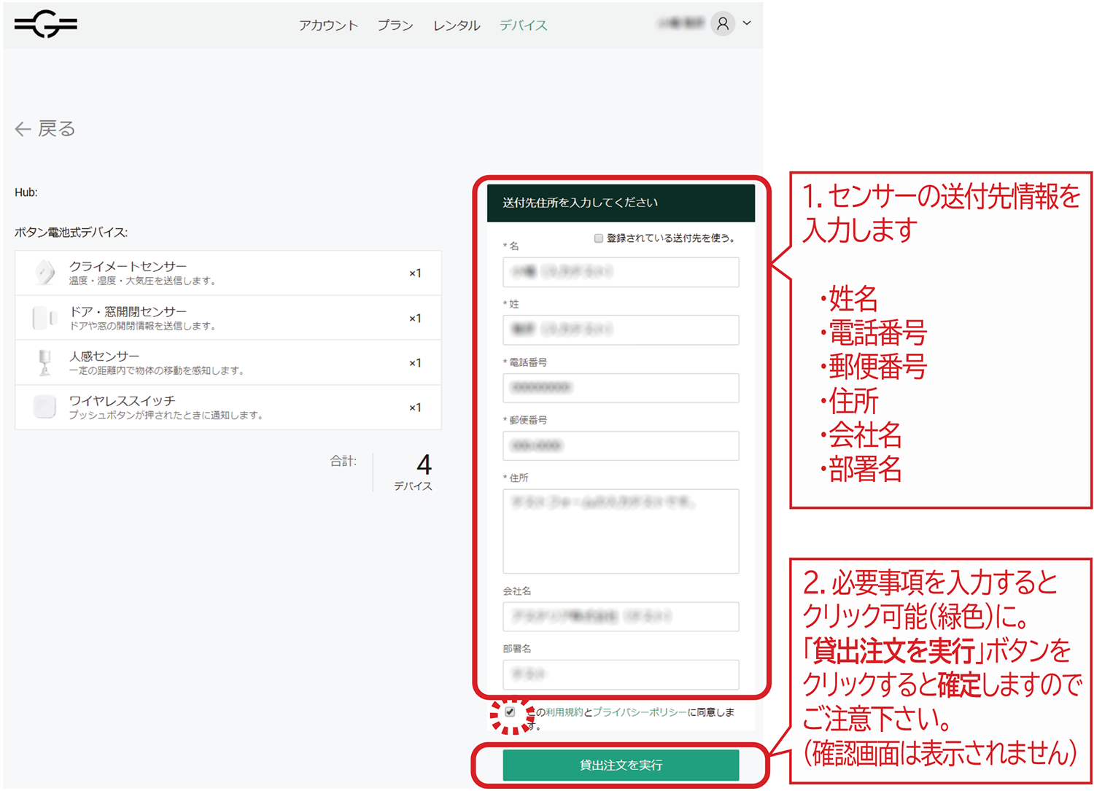Select ワイヤレススイッチ row text

pyautogui.click(x=122, y=401)
